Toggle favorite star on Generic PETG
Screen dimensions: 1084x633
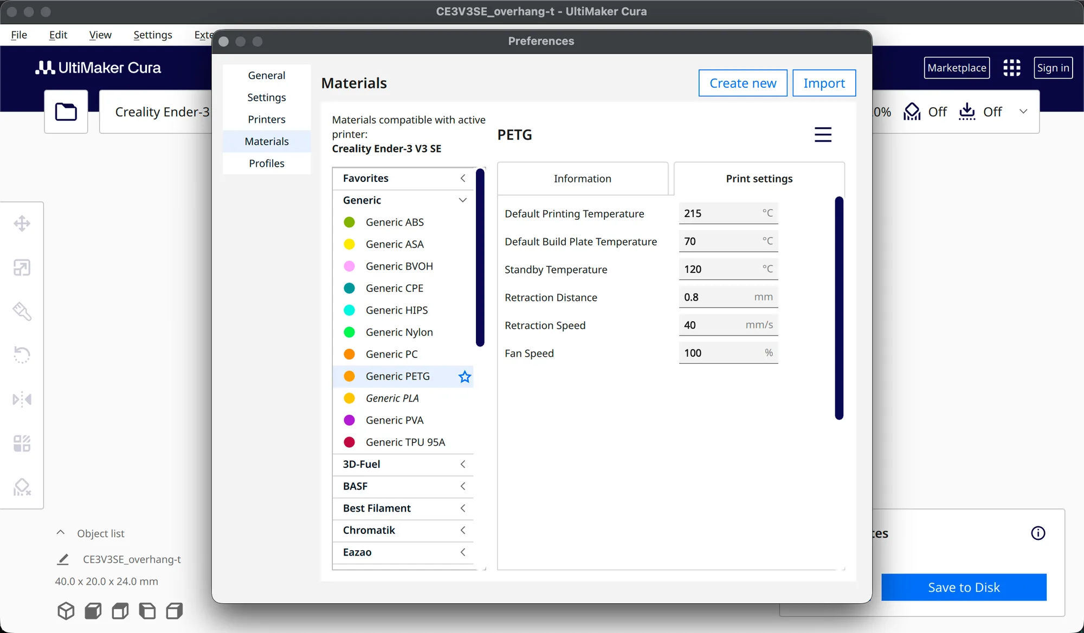[x=464, y=376]
